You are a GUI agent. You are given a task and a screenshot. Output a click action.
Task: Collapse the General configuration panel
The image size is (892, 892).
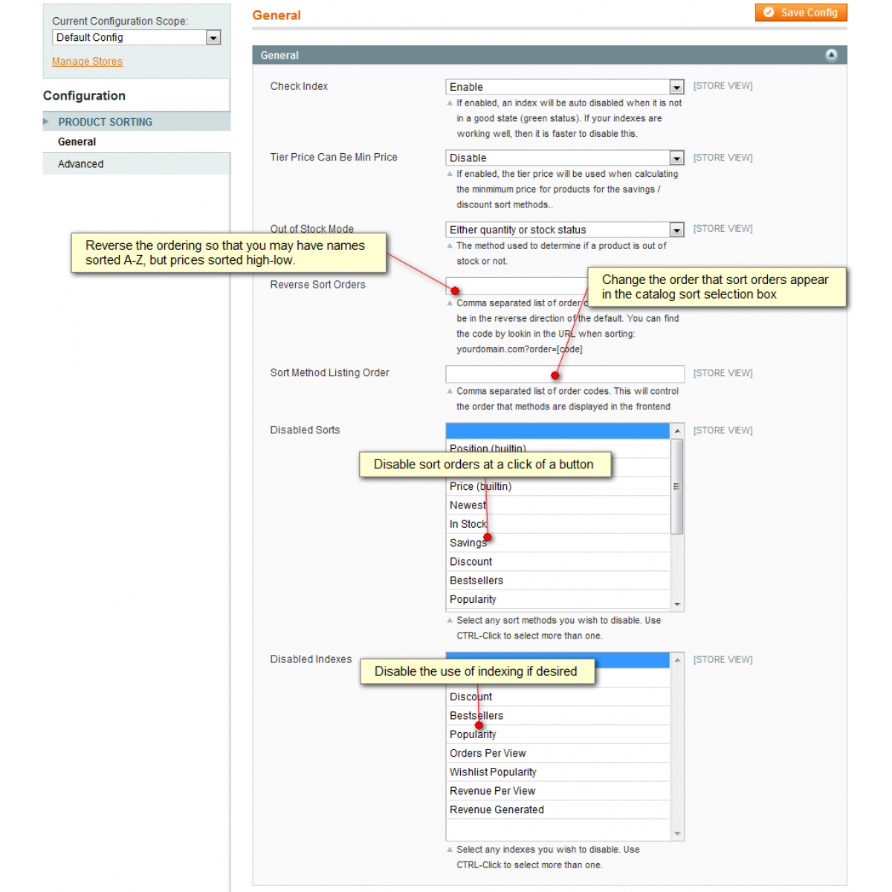tap(832, 54)
